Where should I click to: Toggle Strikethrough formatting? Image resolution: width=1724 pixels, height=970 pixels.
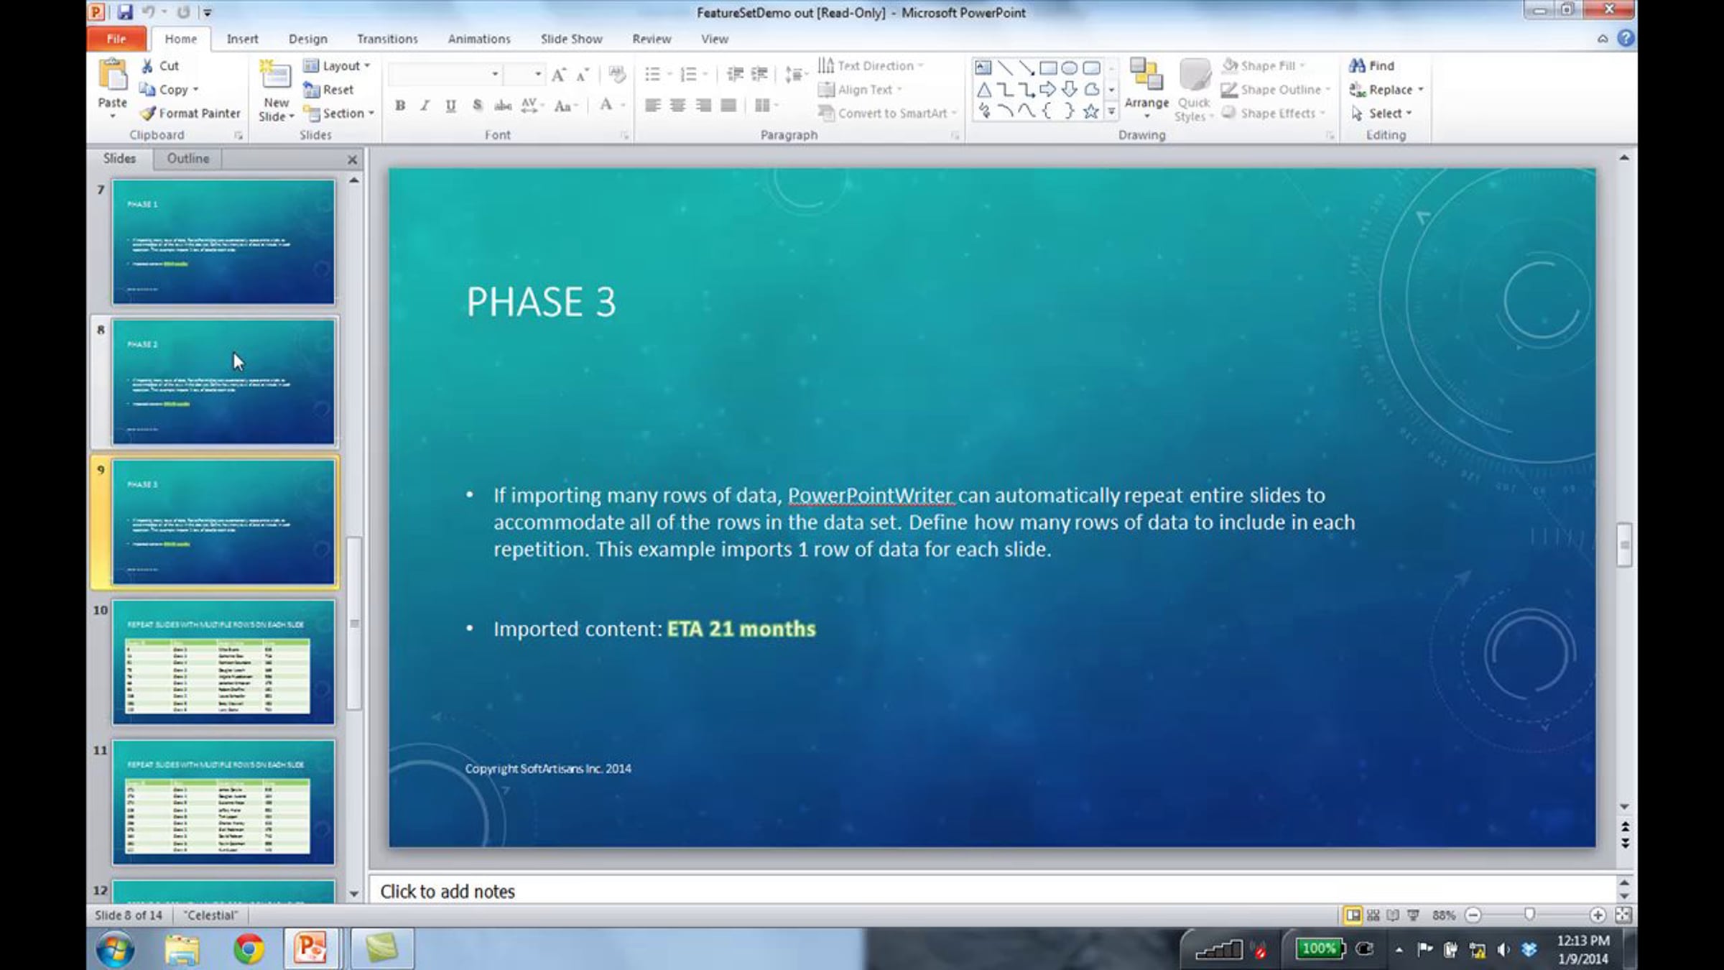[503, 106]
